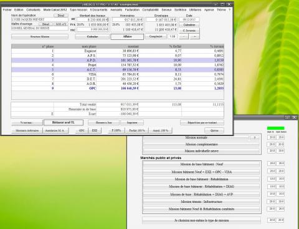This screenshot has height=229, width=299.
Task: Click the small 5 button beside Mission normale
Action: point(255,138)
